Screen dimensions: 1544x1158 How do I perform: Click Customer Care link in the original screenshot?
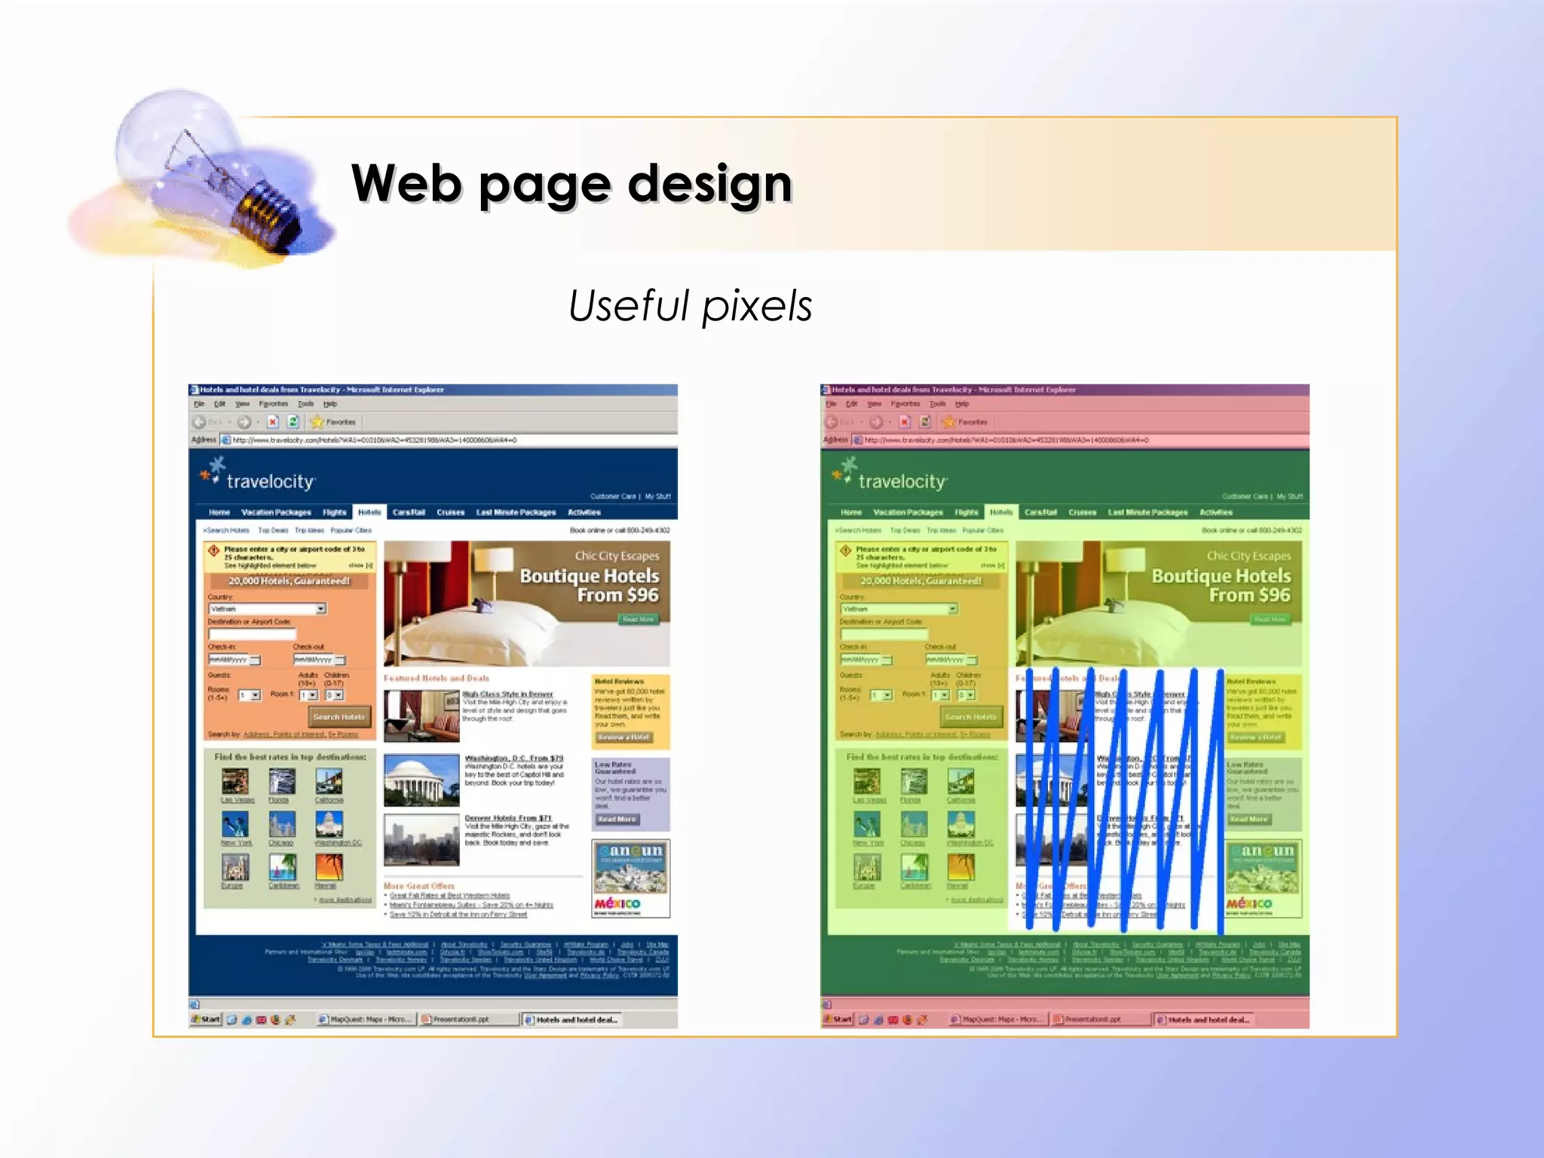click(613, 497)
